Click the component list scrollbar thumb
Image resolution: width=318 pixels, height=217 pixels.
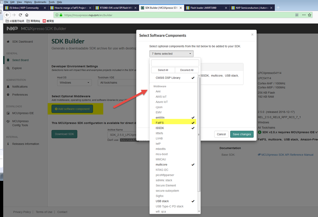pos(199,134)
